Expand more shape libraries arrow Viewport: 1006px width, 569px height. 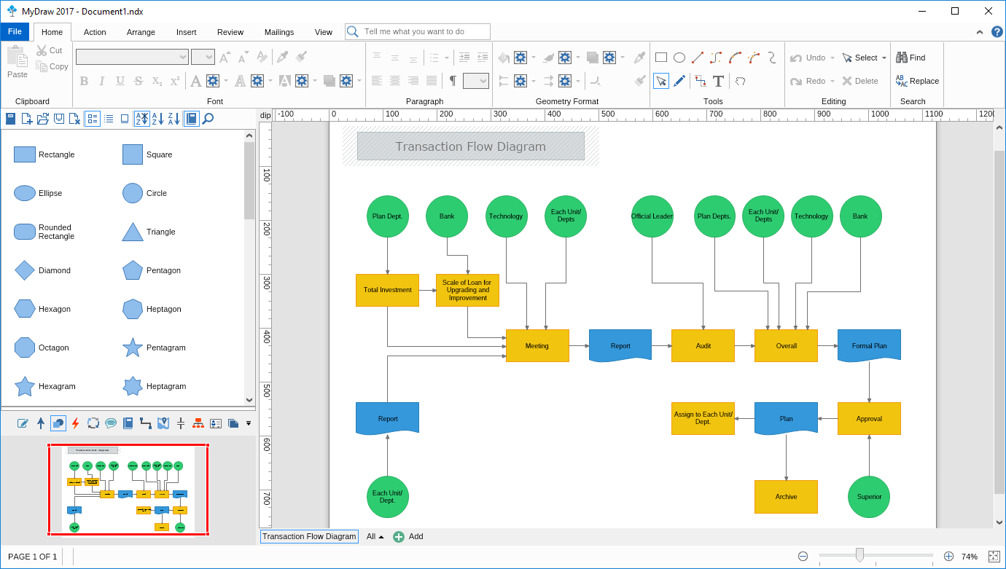(x=249, y=423)
